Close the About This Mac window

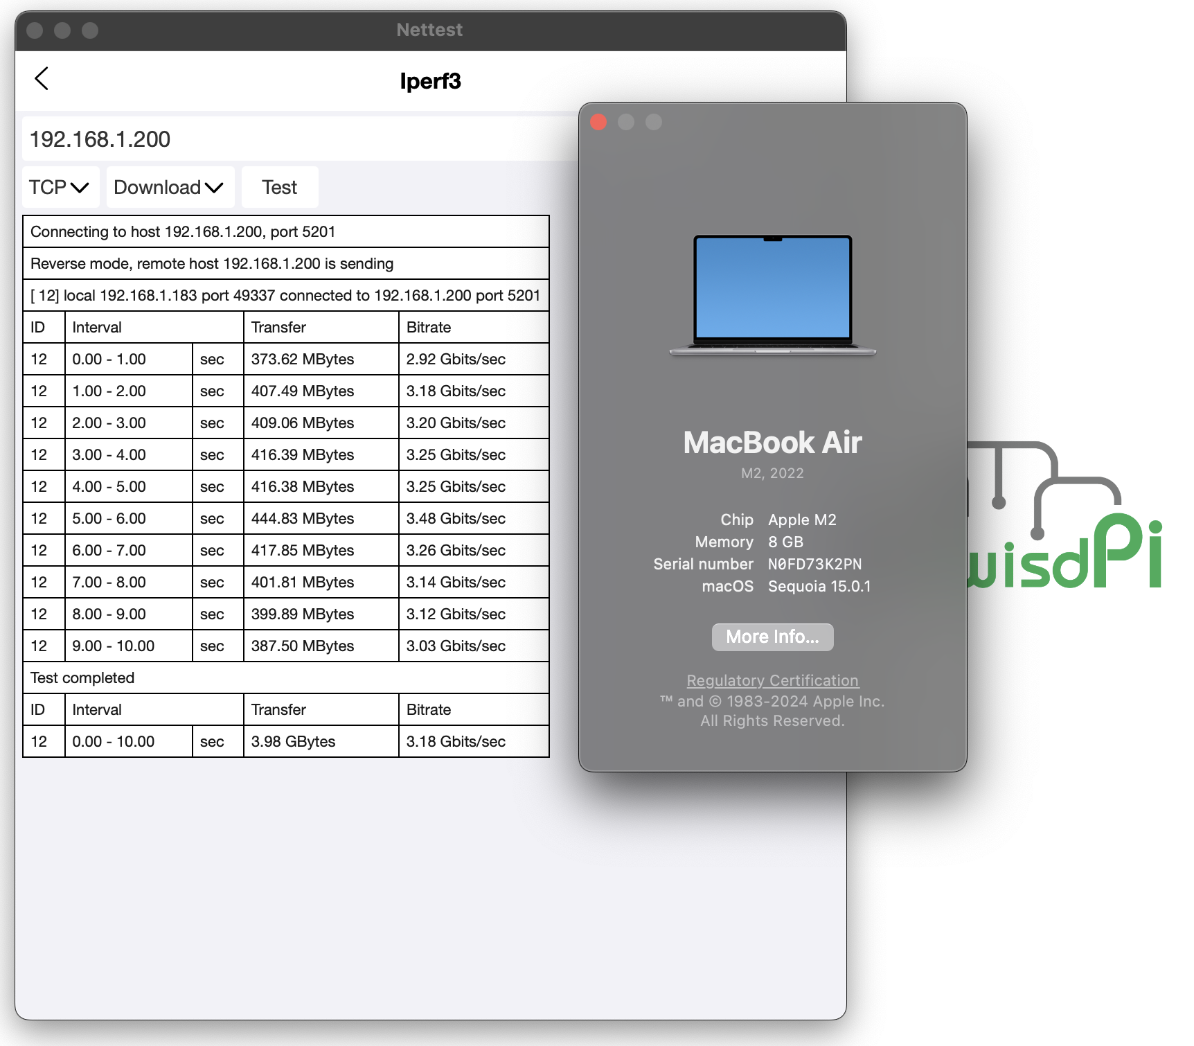pos(598,122)
